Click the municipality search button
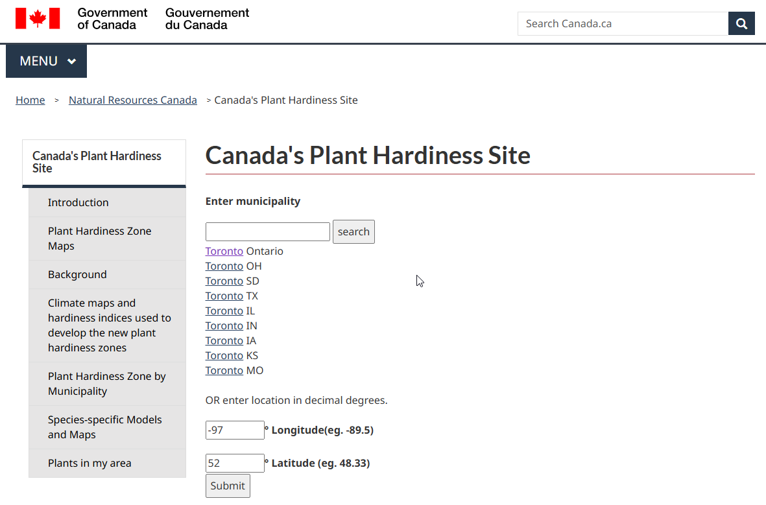Viewport: 766px width, 505px height. click(x=353, y=231)
